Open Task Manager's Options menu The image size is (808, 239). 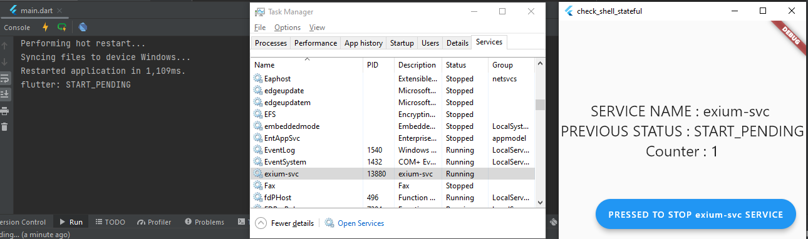(287, 28)
